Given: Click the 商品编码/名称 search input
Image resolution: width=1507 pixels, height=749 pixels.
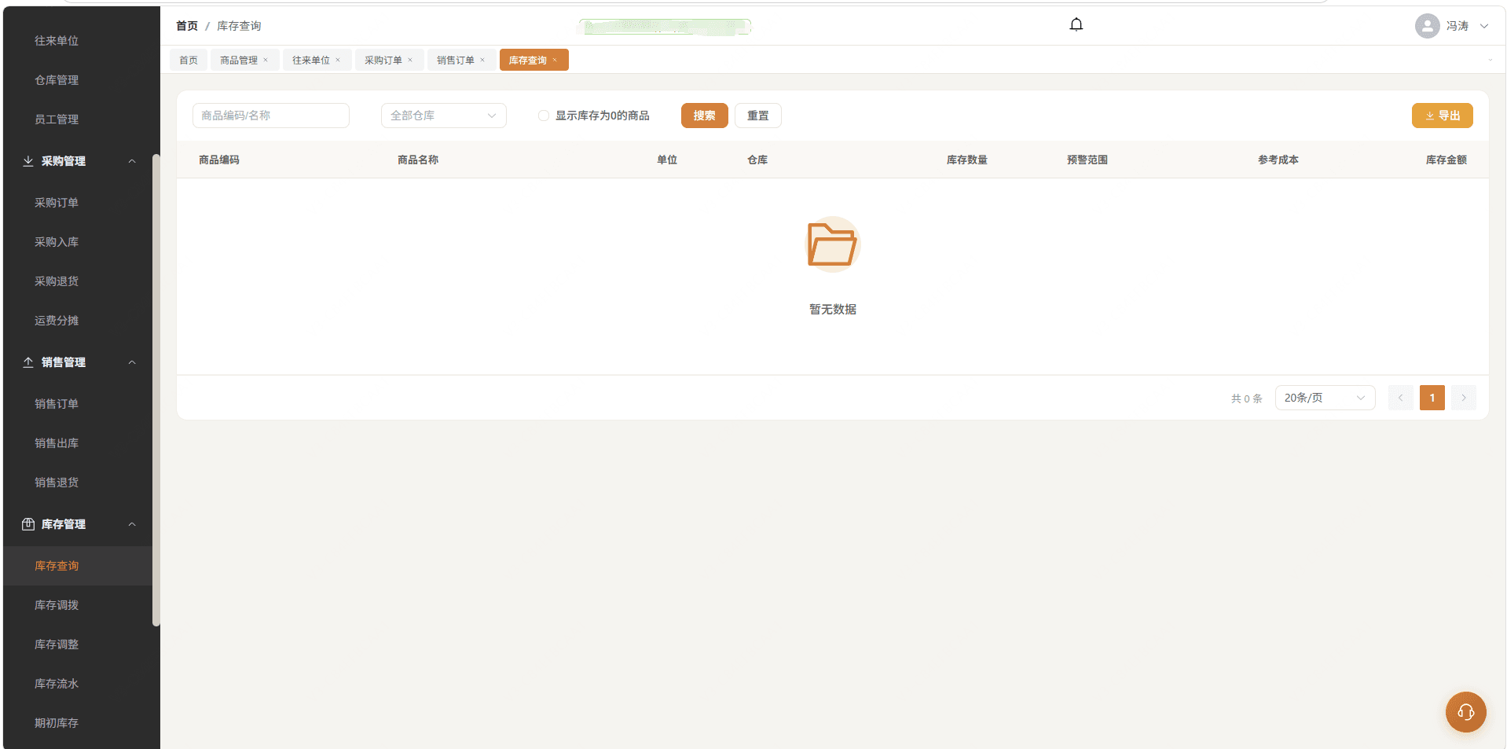Looking at the screenshot, I should tap(271, 116).
